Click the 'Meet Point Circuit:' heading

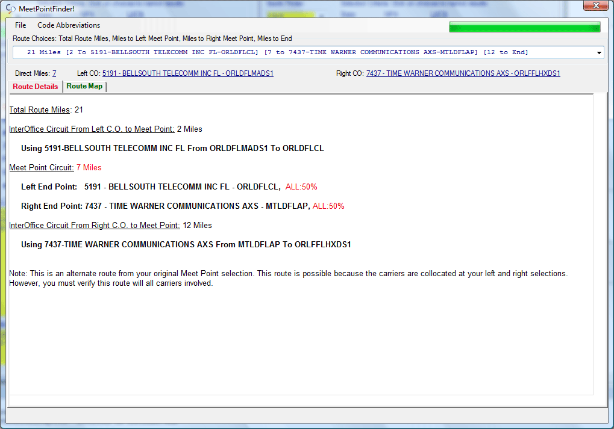tap(42, 167)
